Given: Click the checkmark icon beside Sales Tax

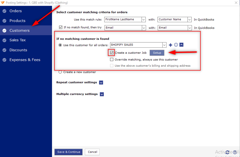Looking at the screenshot, I should click(x=4, y=40).
